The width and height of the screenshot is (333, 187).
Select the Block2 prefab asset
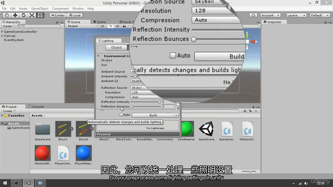point(84,129)
